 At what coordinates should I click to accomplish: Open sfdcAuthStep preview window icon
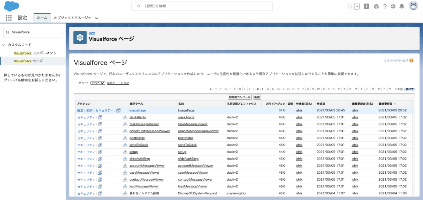(x=100, y=159)
